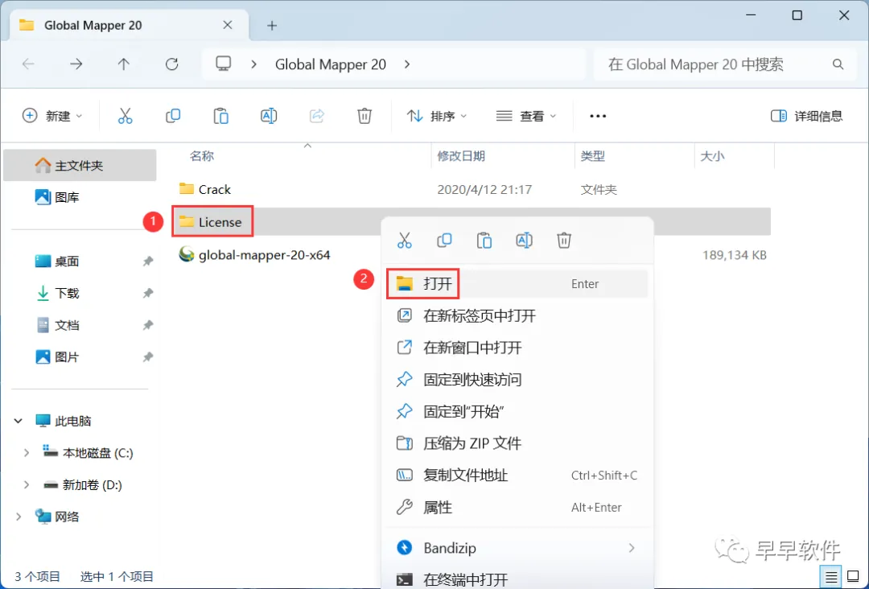Viewport: 869px width, 589px height.
Task: Click the Copy icon in the toolbar
Action: click(x=173, y=116)
